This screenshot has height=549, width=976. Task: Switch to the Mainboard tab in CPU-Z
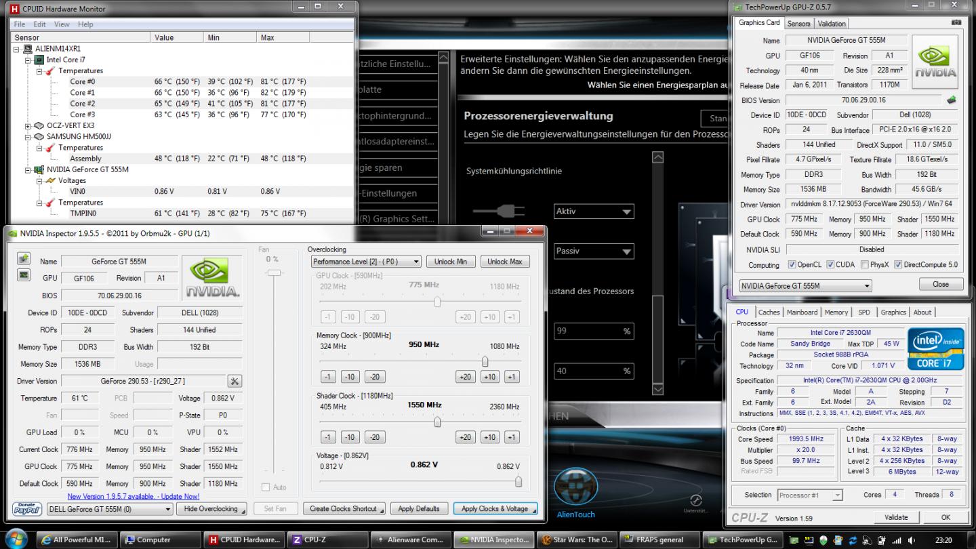pos(802,312)
